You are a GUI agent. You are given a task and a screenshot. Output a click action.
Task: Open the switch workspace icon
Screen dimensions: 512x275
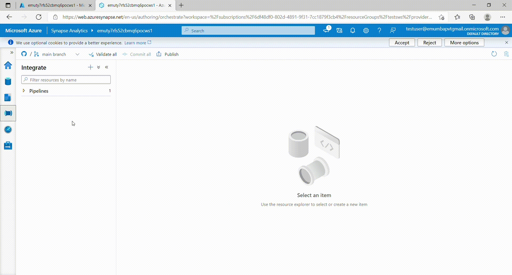(x=339, y=31)
